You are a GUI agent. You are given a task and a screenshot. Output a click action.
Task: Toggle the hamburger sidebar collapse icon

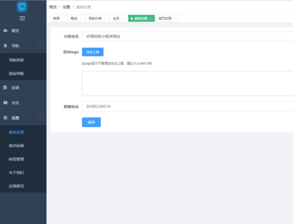click(x=22, y=18)
